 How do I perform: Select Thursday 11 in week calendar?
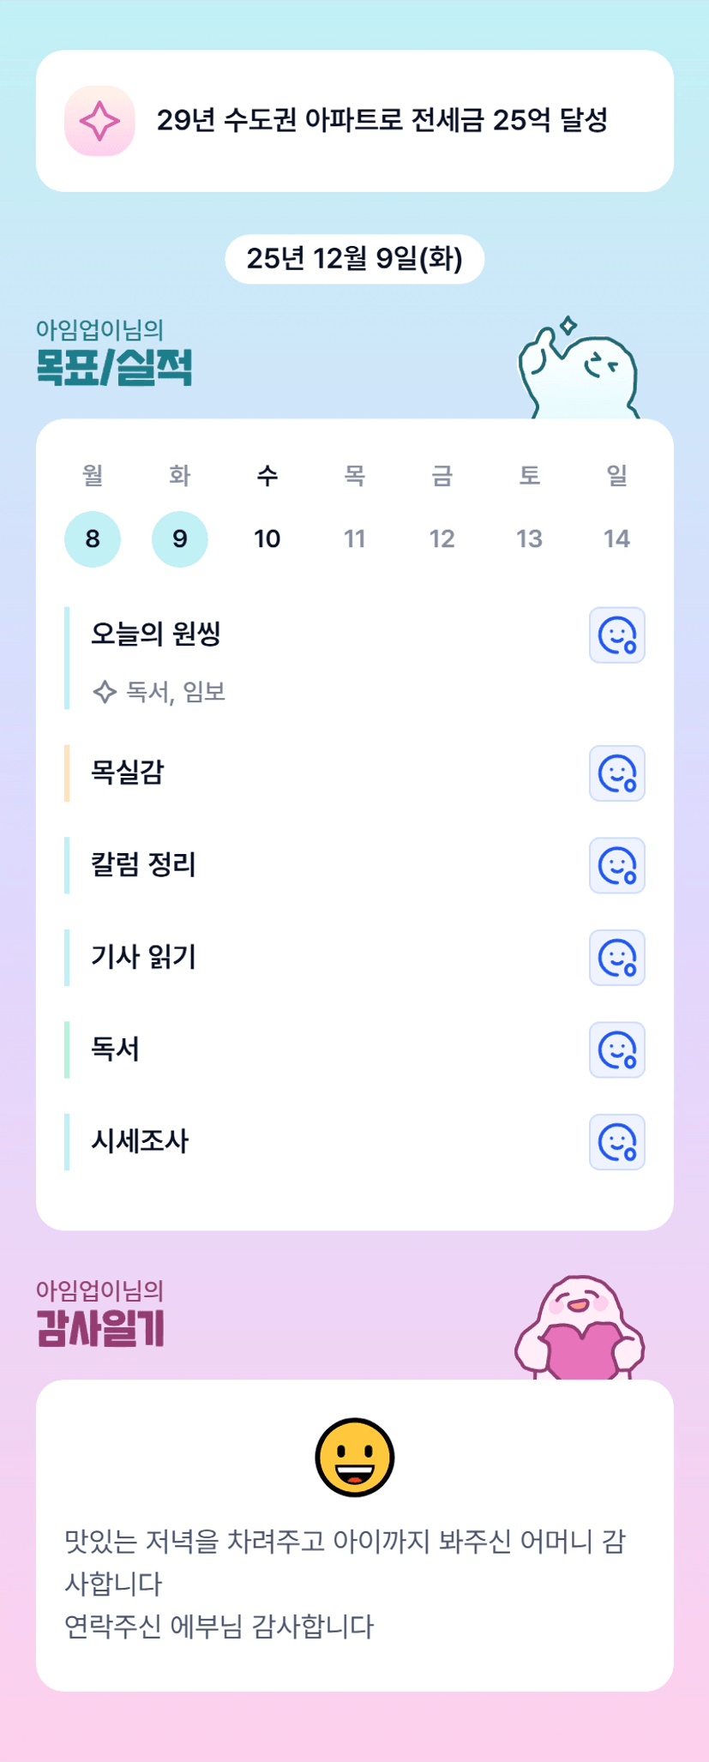point(354,538)
